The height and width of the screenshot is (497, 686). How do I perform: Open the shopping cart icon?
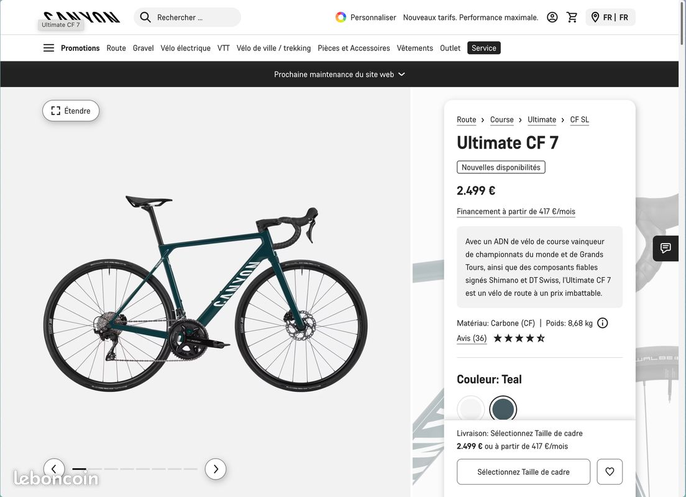click(x=572, y=17)
